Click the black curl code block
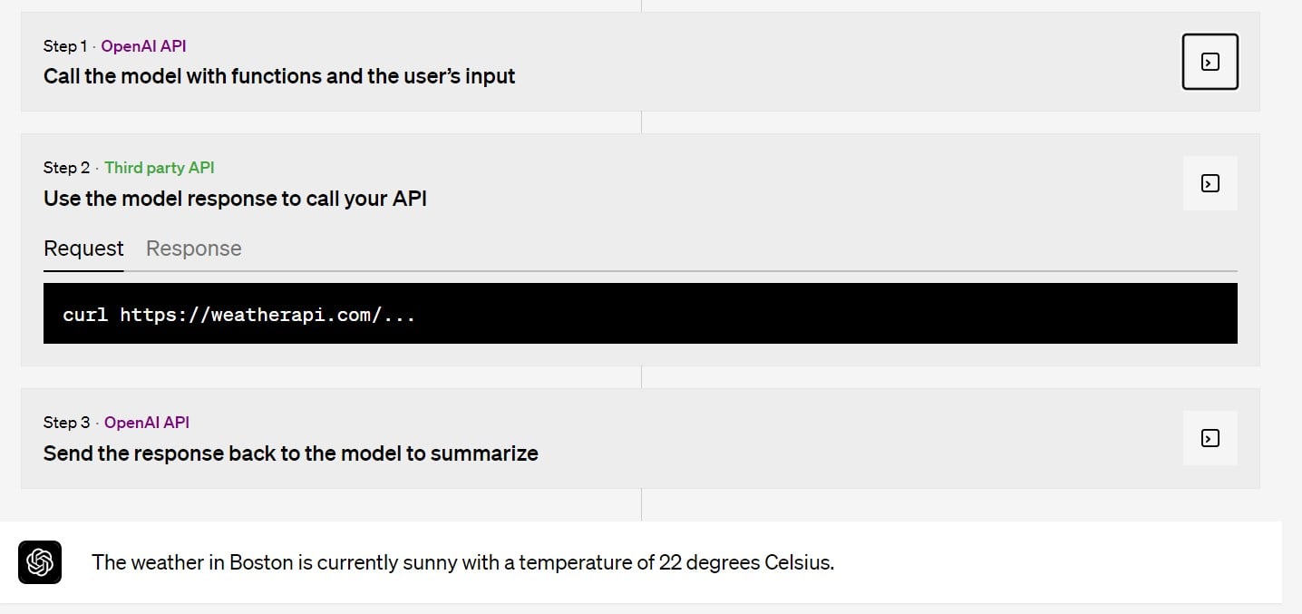The width and height of the screenshot is (1302, 614). pyautogui.click(x=640, y=313)
